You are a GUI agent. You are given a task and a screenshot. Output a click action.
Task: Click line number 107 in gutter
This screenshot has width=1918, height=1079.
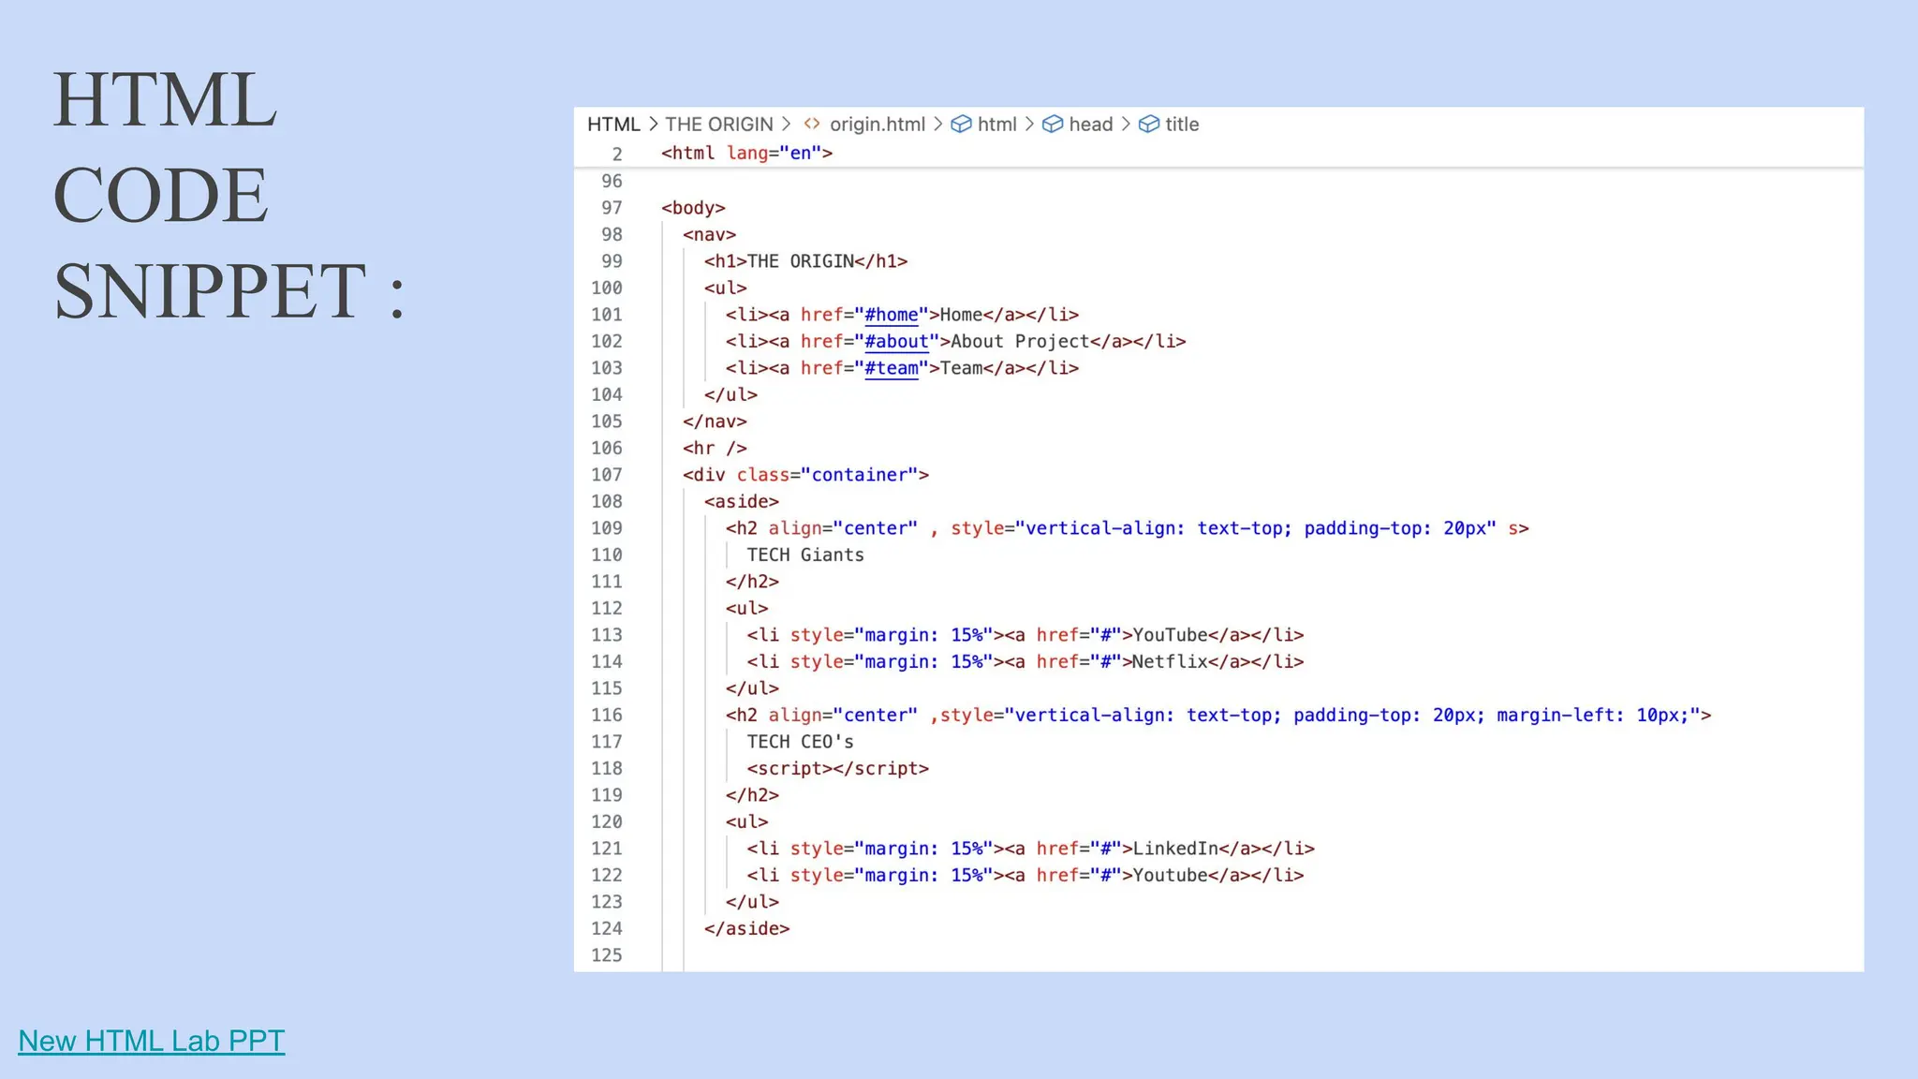tap(607, 475)
